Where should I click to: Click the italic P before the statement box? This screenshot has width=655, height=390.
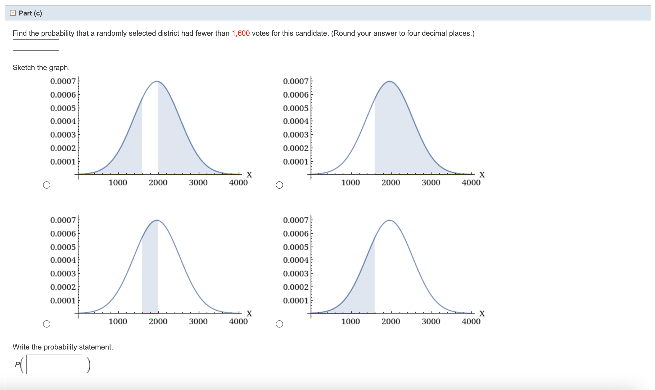click(17, 365)
